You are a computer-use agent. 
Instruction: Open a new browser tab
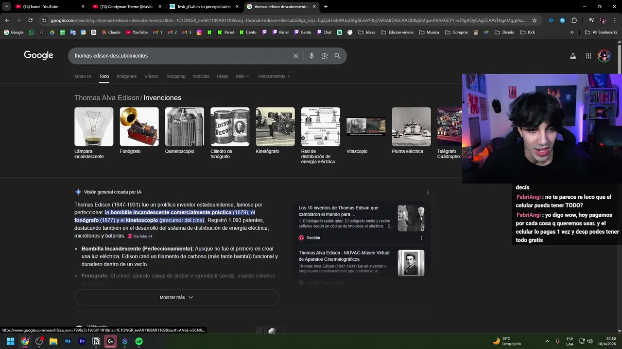pos(326,7)
